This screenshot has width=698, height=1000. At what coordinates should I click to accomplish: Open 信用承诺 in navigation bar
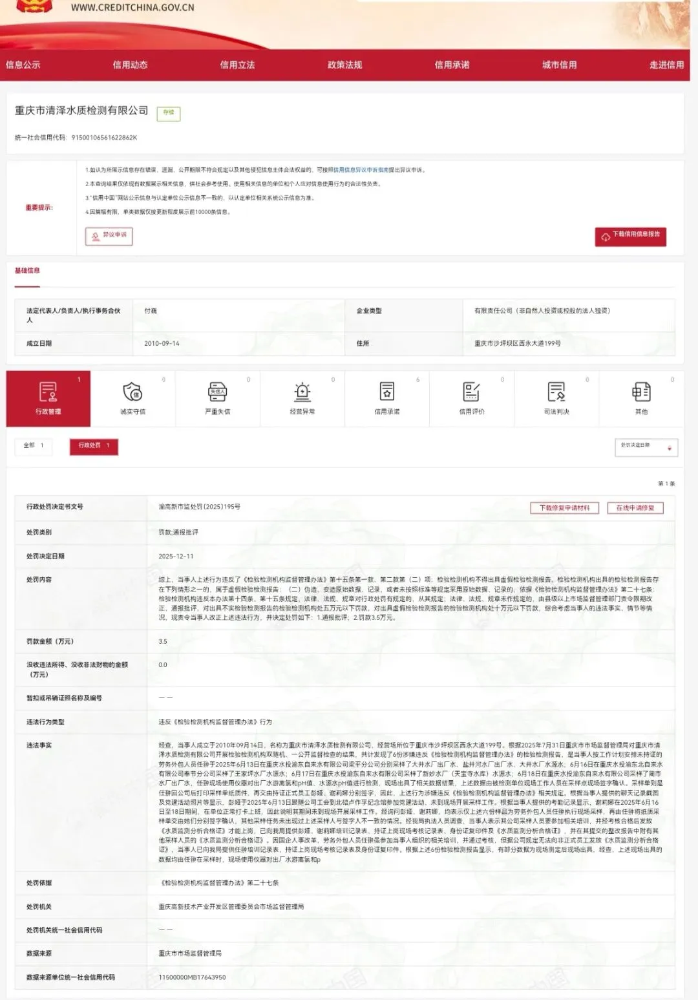coord(452,65)
